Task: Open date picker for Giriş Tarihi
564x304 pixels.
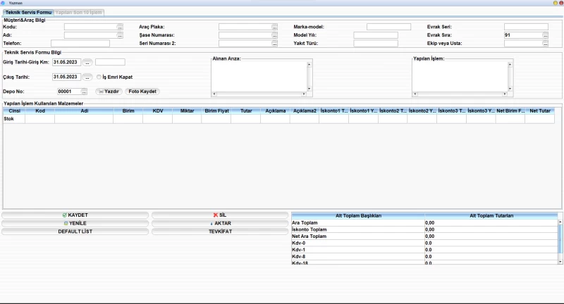Action: (87, 63)
